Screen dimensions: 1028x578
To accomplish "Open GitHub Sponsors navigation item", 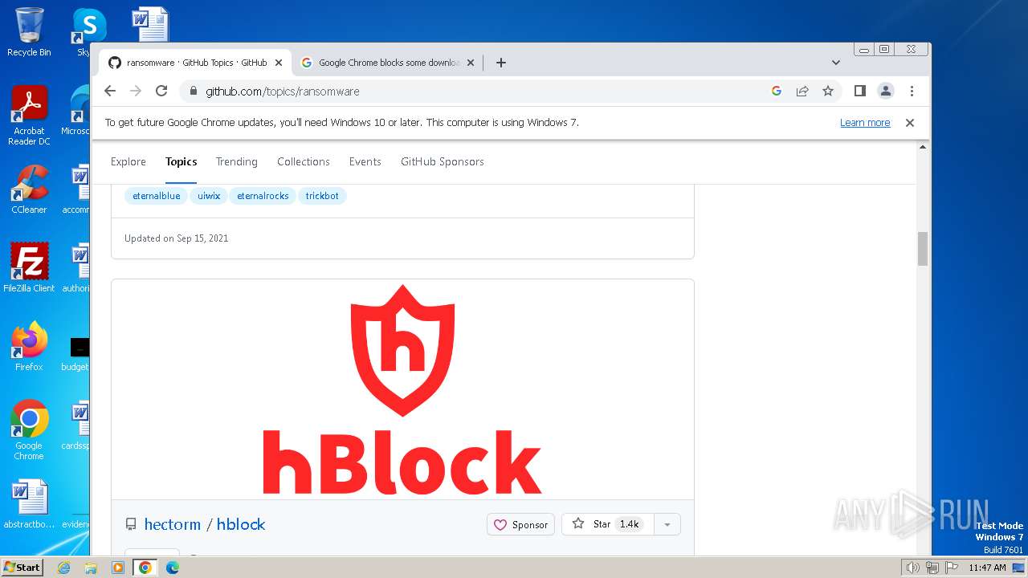I will (443, 161).
